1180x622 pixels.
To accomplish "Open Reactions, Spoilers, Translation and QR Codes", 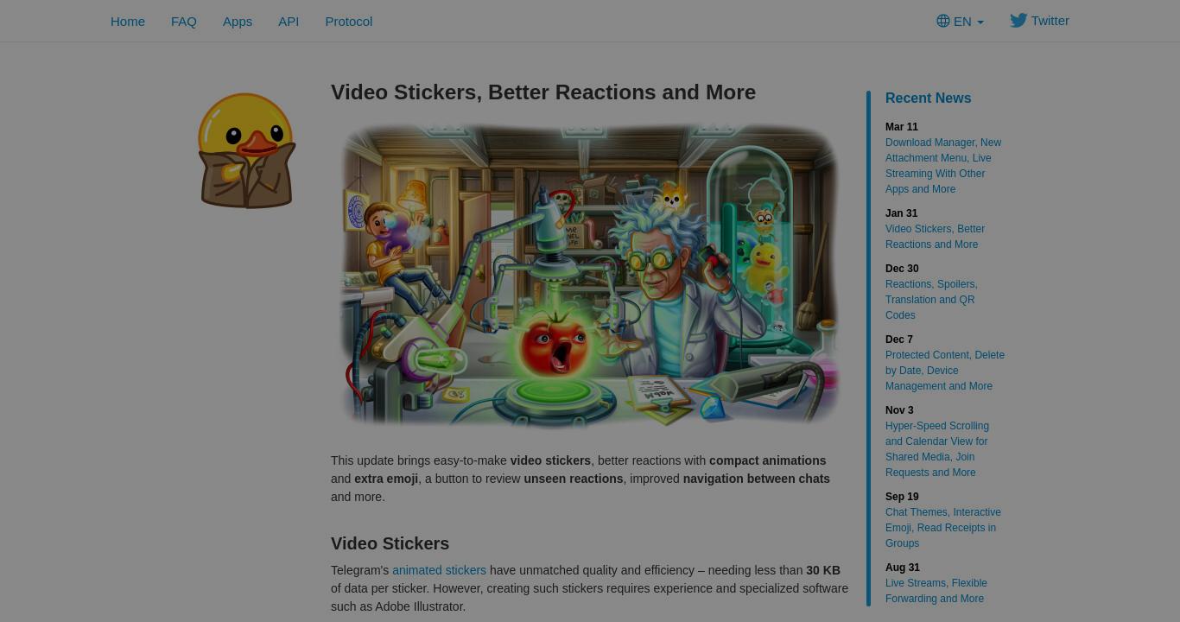I will [931, 300].
